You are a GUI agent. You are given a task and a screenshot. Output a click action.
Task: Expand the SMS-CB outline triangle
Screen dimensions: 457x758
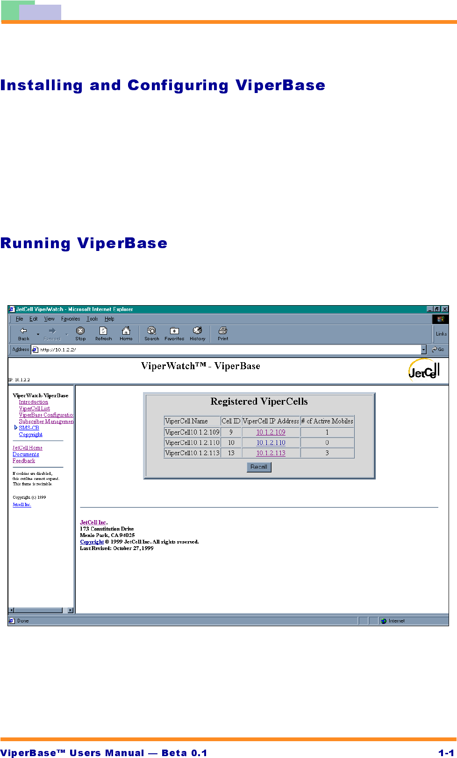15,428
